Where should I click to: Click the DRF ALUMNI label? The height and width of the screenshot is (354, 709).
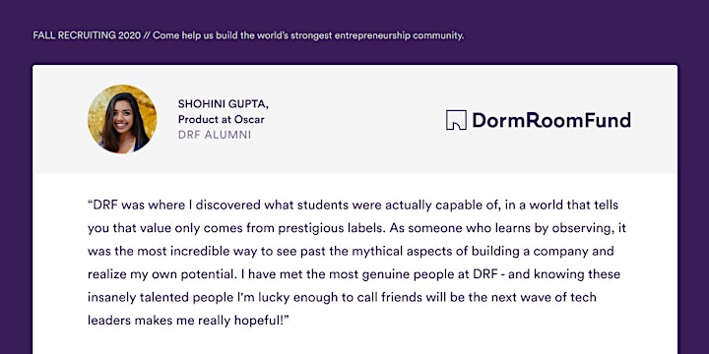coord(215,135)
